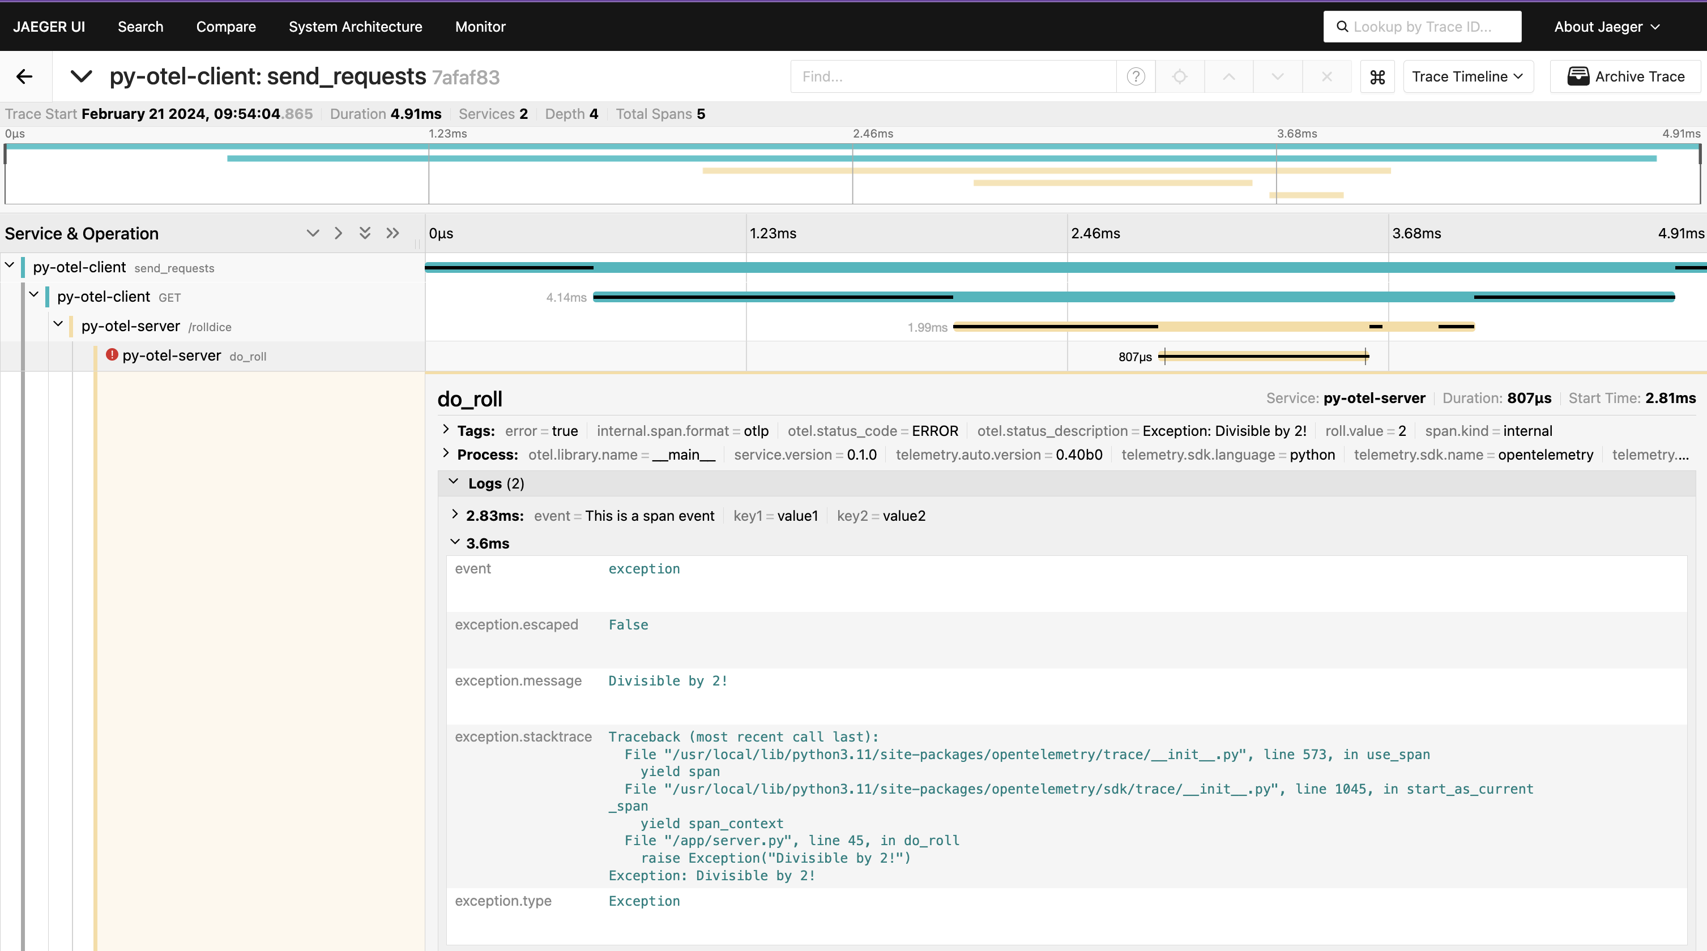Open the System Architecture view
The image size is (1707, 951).
point(355,27)
